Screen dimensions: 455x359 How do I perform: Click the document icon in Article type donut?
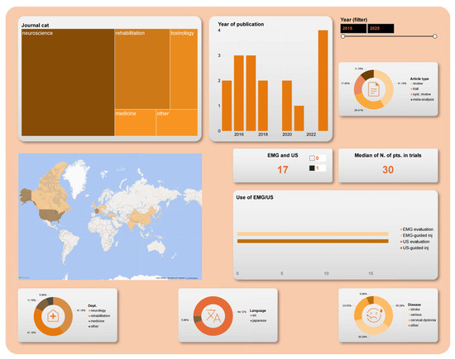point(373,89)
